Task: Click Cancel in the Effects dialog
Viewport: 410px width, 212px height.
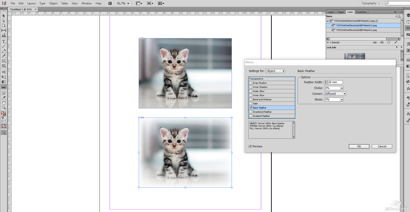Action: point(382,147)
